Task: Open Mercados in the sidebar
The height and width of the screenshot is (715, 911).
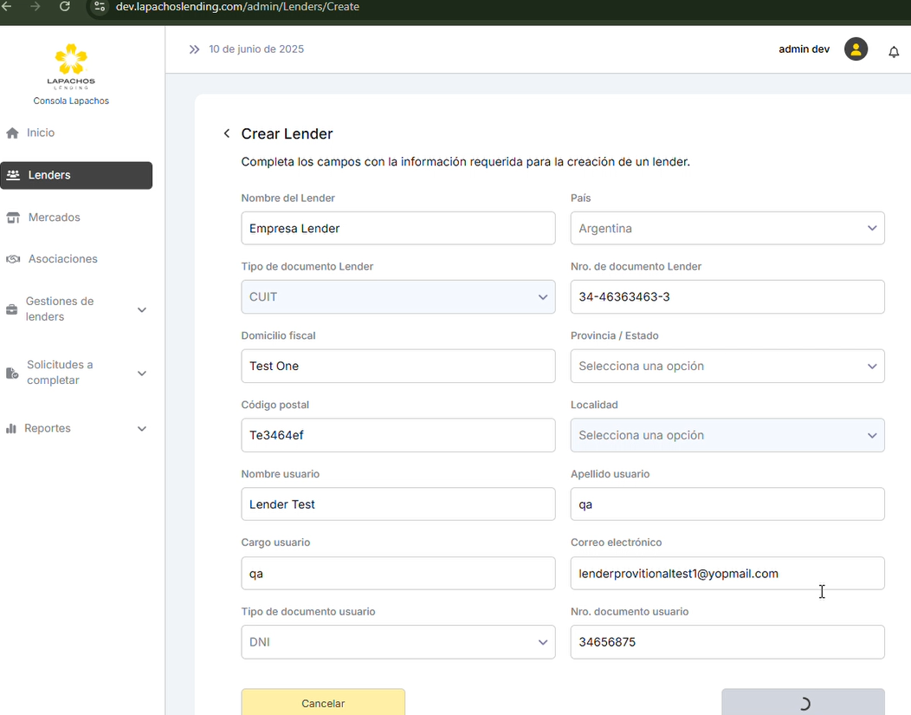Action: (54, 218)
